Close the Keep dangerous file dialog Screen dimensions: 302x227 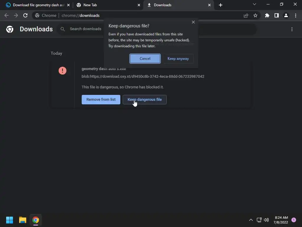click(x=193, y=22)
